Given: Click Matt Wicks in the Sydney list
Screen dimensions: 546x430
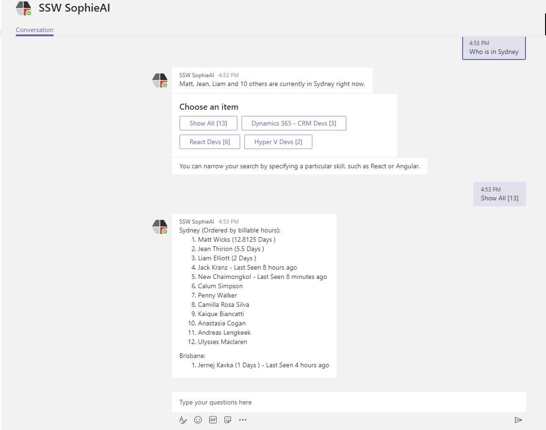Looking at the screenshot, I should click(x=214, y=239).
